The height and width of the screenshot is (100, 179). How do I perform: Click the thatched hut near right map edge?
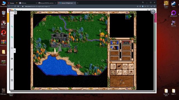[102, 34]
